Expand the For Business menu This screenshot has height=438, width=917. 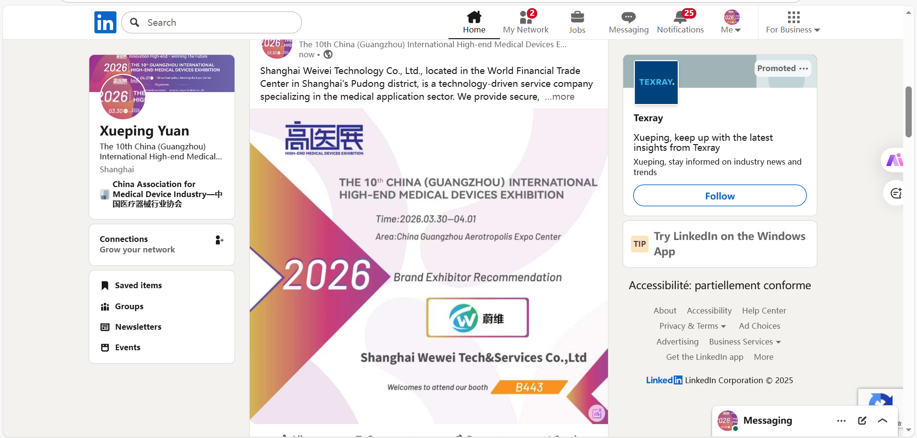793,22
